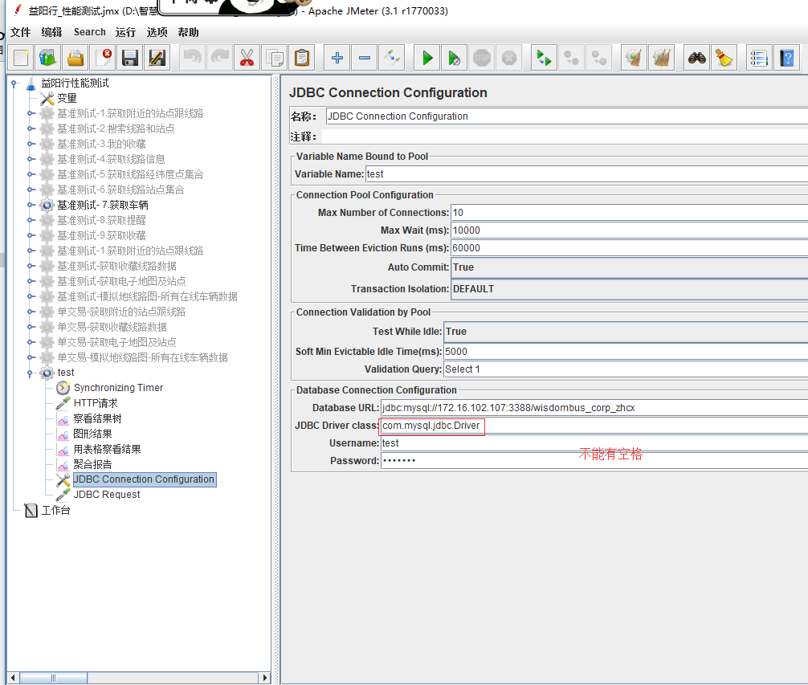This screenshot has width=808, height=685.
Task: Click JDBC Driver class field
Action: click(594, 426)
